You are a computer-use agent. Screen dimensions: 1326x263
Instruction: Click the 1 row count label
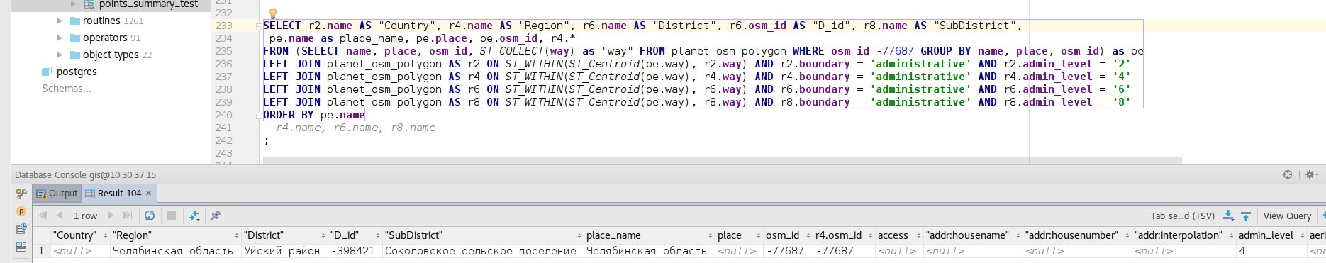pyautogui.click(x=85, y=216)
